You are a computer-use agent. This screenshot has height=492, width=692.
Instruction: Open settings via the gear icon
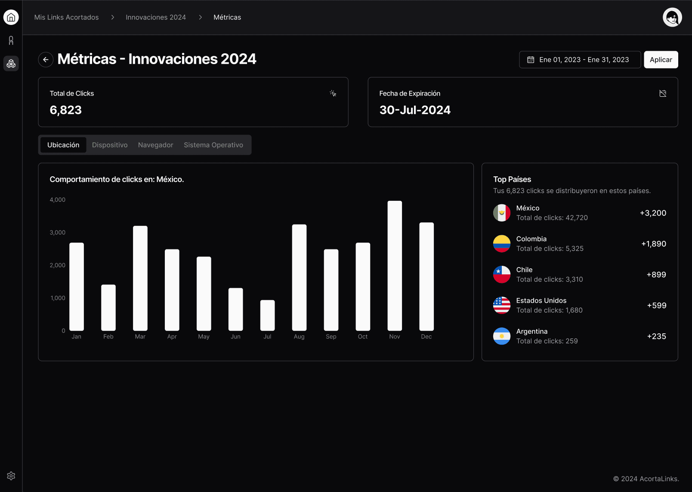click(x=11, y=476)
